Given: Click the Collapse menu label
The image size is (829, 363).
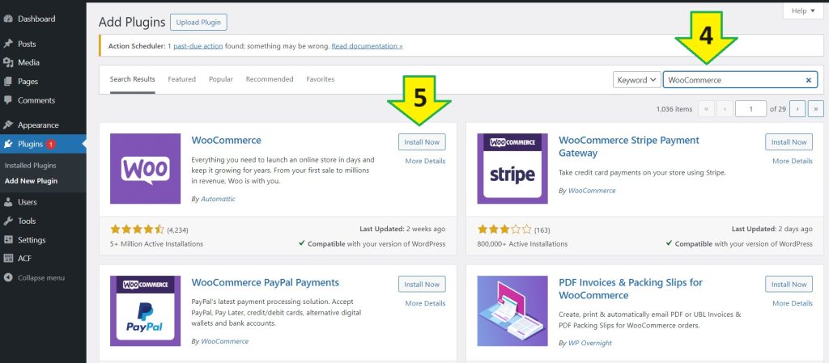Looking at the screenshot, I should 41,277.
